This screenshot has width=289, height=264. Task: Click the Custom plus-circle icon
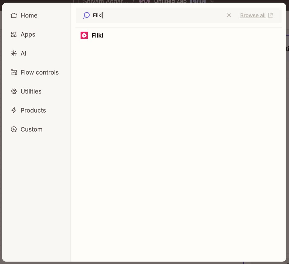pos(14,129)
